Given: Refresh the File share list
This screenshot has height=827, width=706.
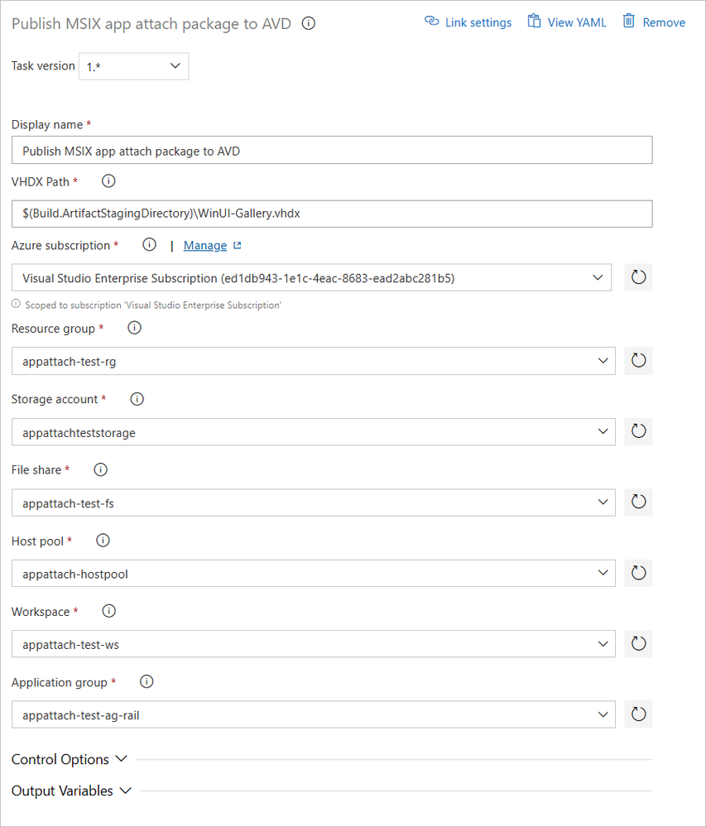Looking at the screenshot, I should coord(638,502).
